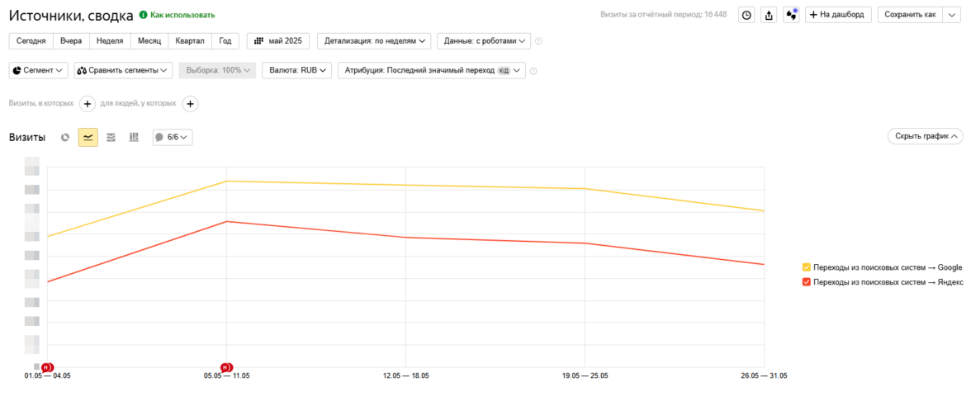971x401 pixels.
Task: Switch to the pie chart view
Action: [x=65, y=137]
